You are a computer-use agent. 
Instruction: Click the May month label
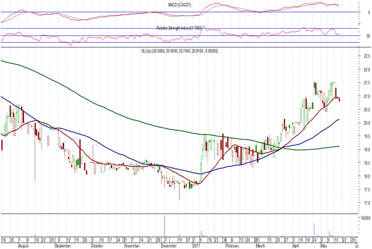(324, 245)
